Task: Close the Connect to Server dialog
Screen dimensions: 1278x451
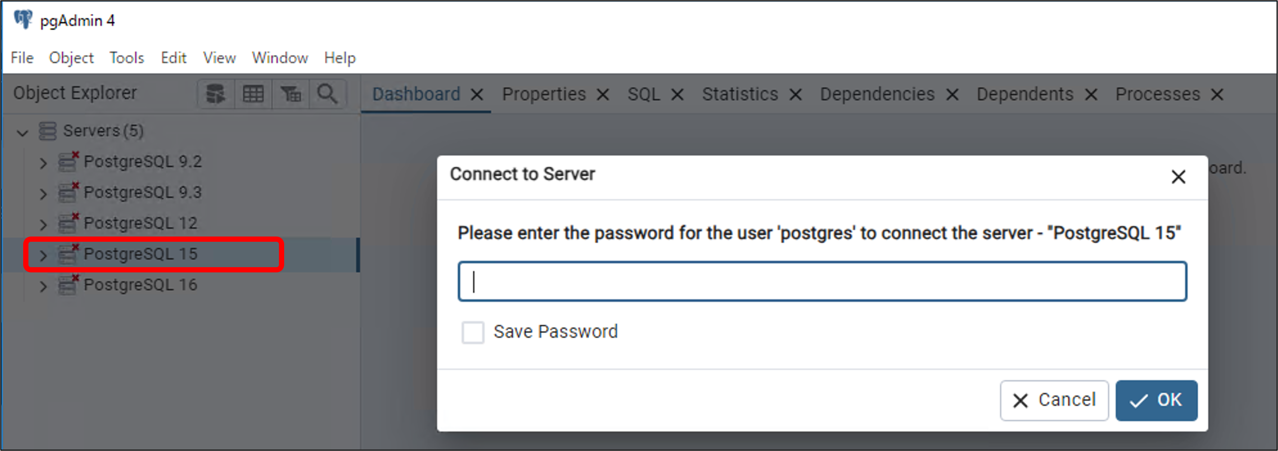Action: (1178, 177)
